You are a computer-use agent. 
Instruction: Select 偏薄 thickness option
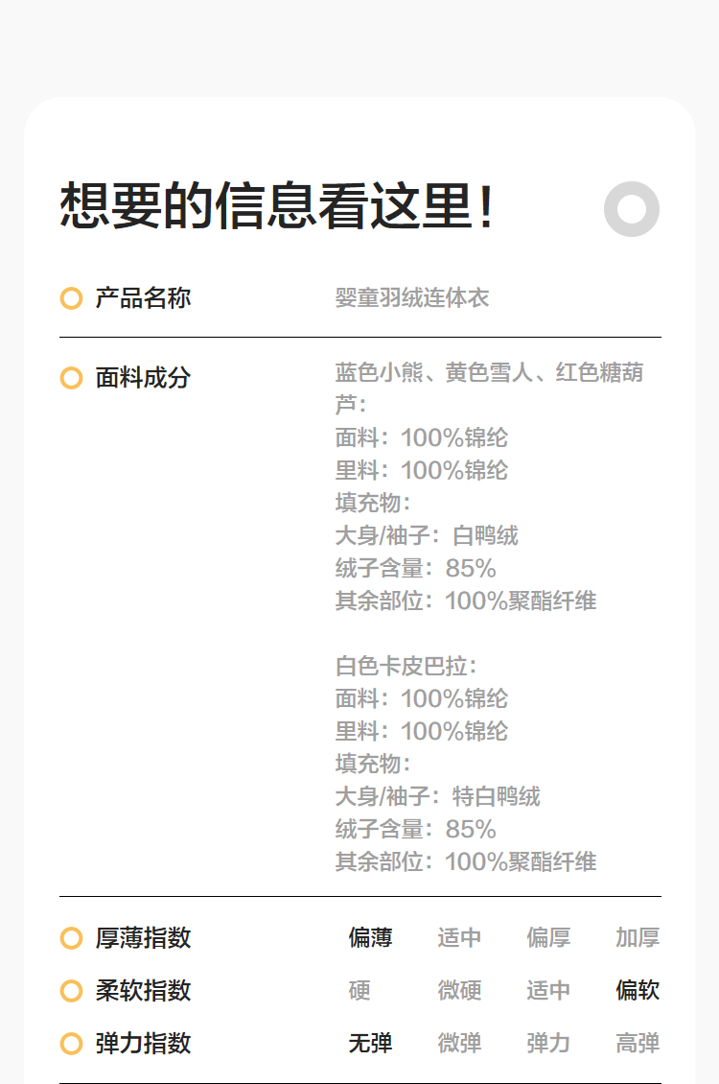click(x=370, y=938)
